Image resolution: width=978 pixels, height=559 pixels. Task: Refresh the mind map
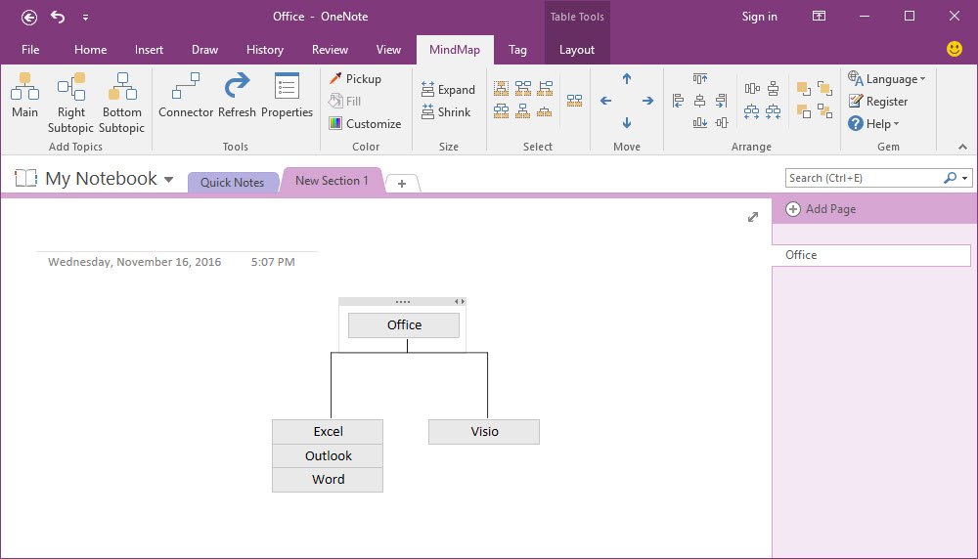click(237, 96)
